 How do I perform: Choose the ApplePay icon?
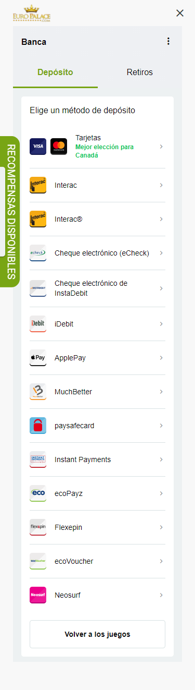38,358
